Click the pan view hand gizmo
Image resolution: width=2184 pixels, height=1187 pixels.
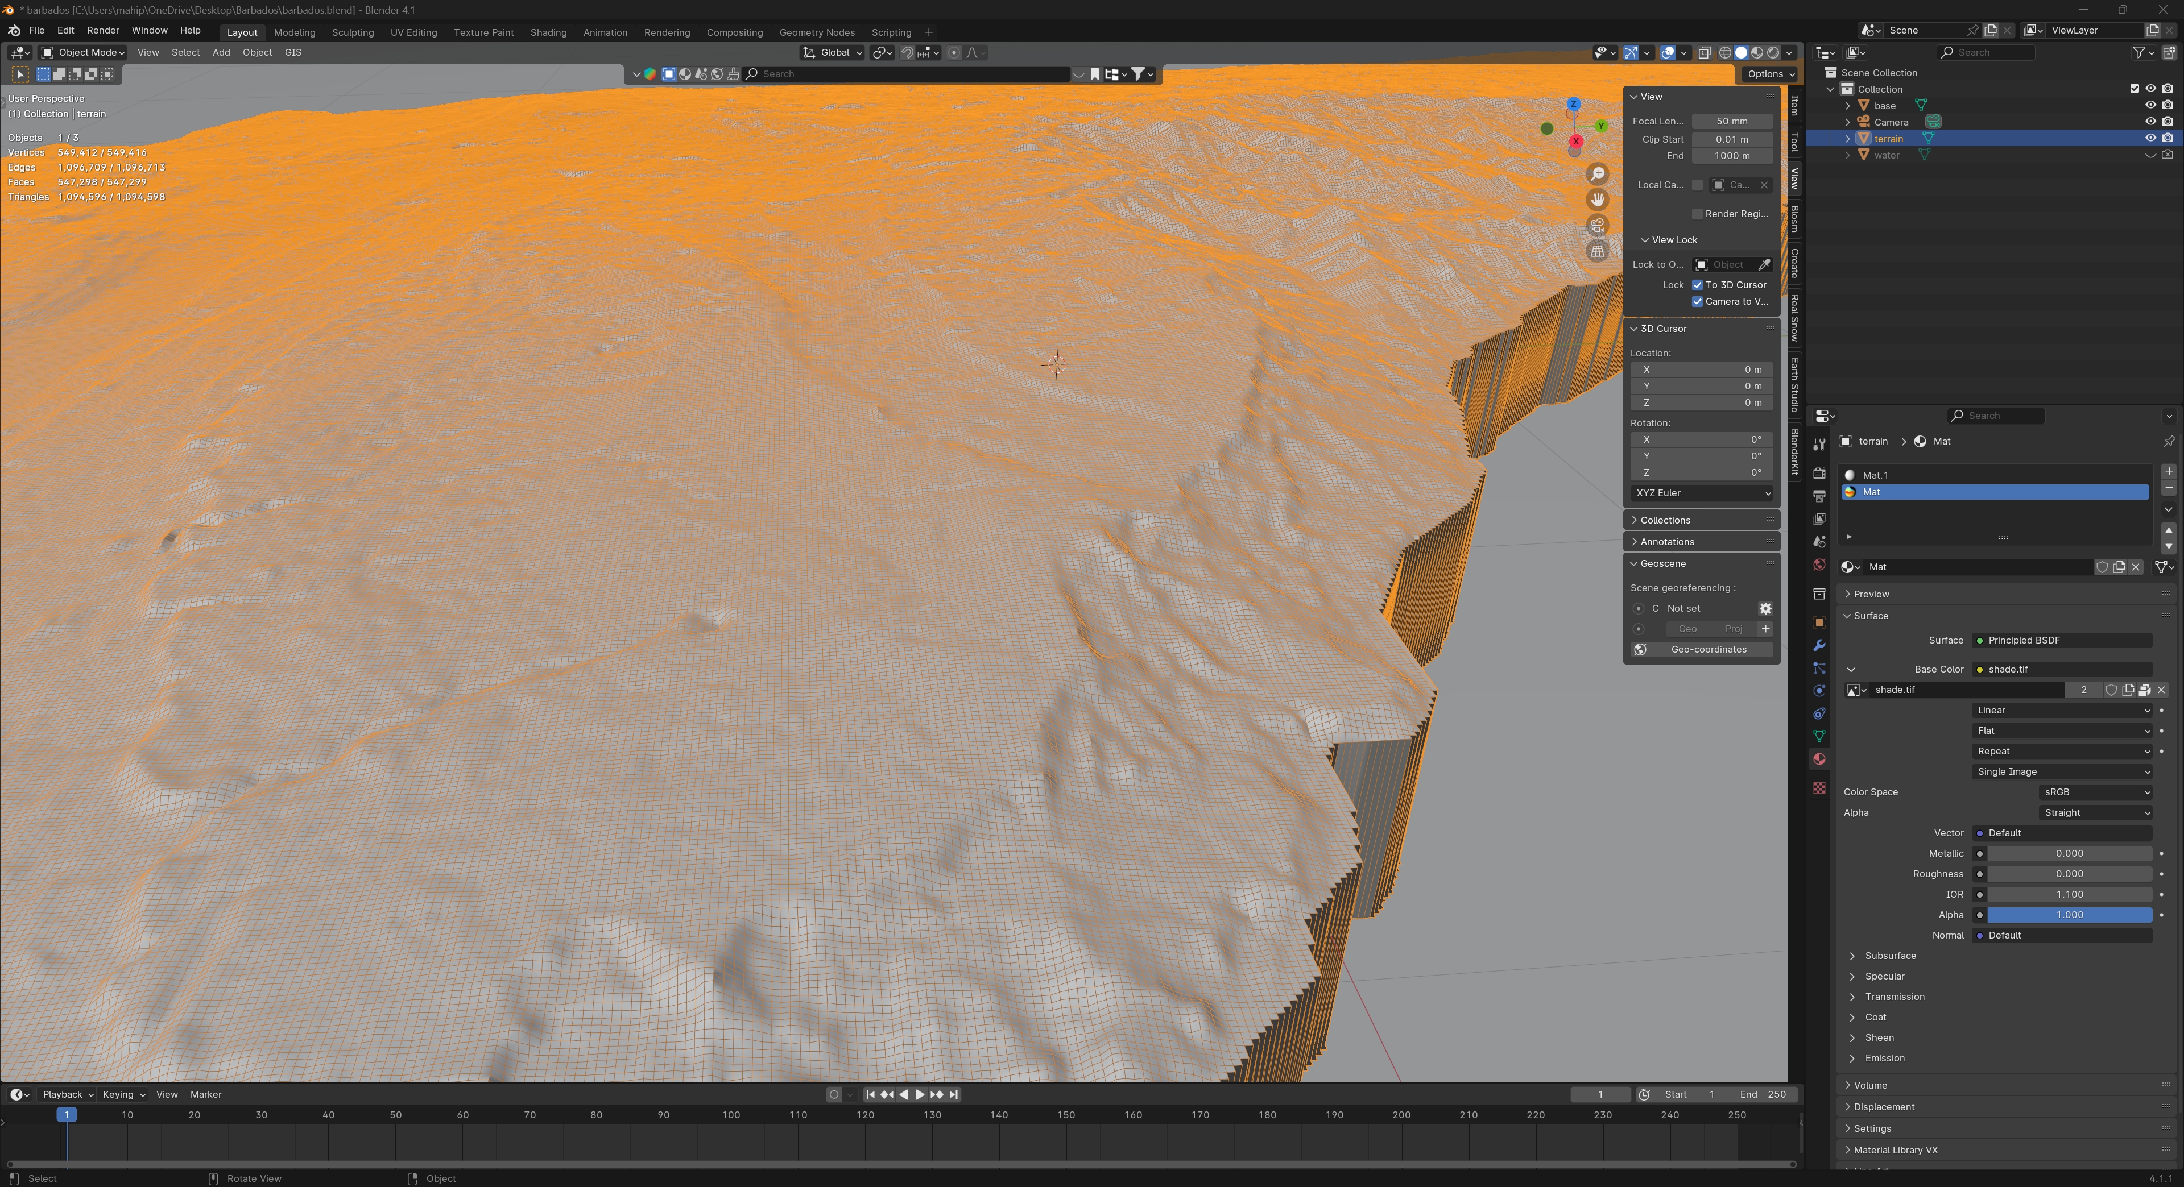1597,200
